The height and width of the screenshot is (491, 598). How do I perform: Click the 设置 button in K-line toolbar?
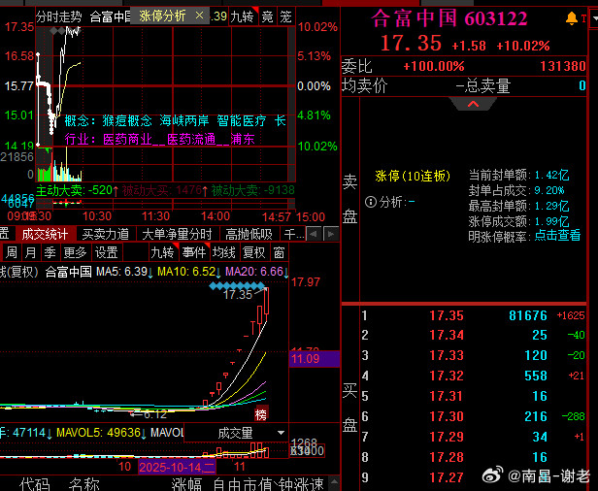coord(107,252)
